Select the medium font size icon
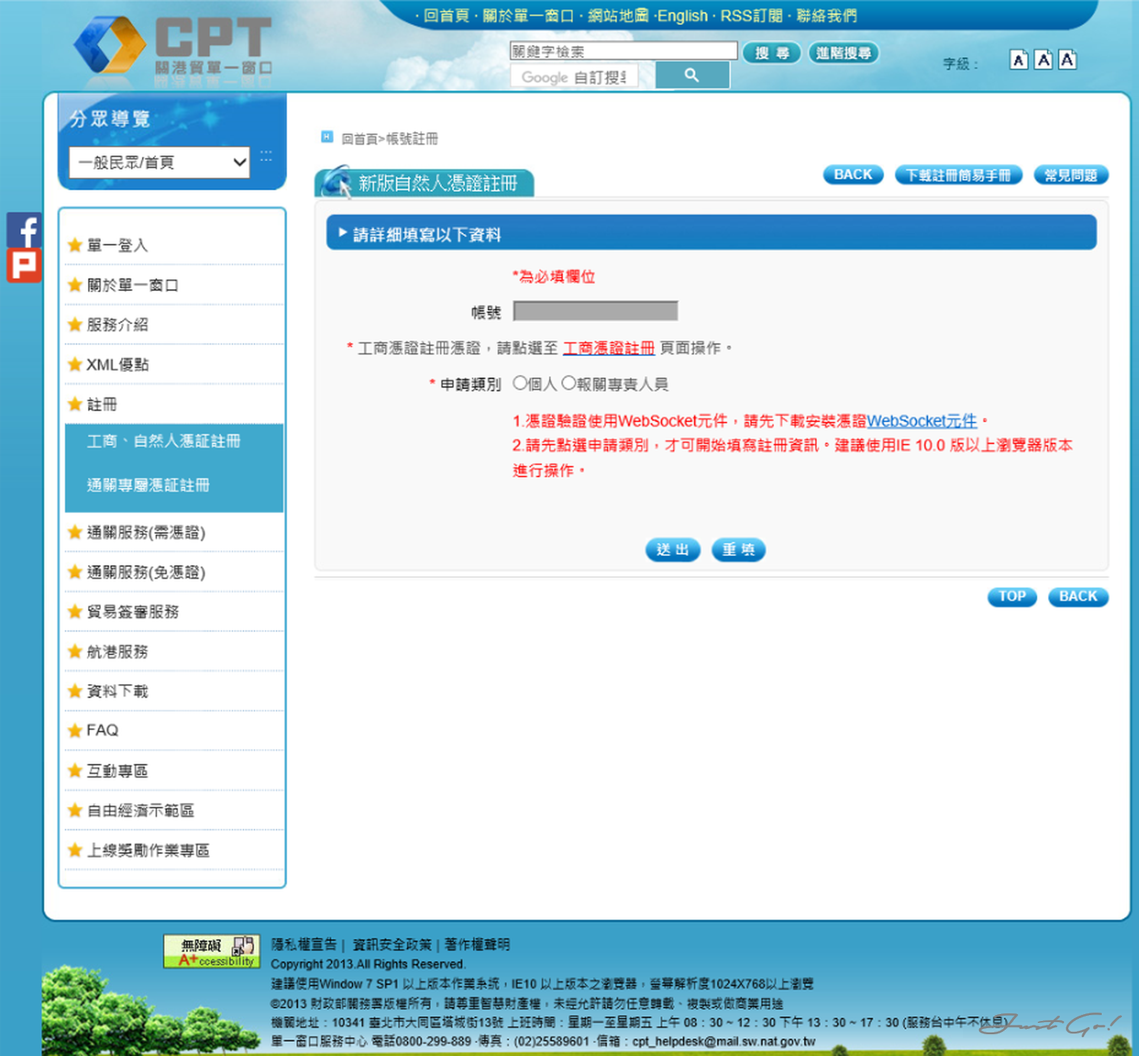The image size is (1139, 1056). pyautogui.click(x=1043, y=60)
